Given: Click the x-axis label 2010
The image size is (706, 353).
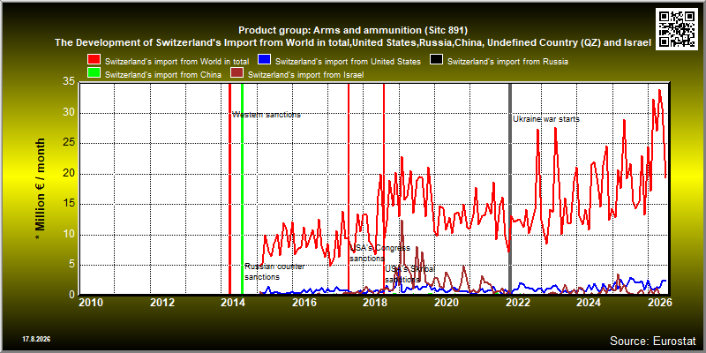Looking at the screenshot, I should pos(91,302).
